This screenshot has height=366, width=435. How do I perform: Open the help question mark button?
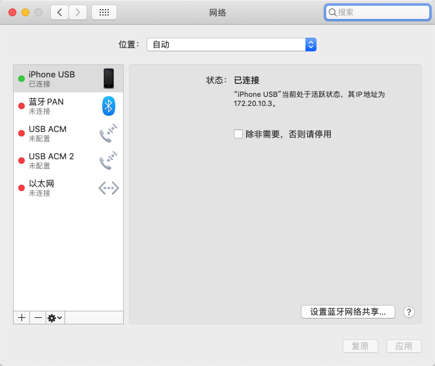[409, 312]
